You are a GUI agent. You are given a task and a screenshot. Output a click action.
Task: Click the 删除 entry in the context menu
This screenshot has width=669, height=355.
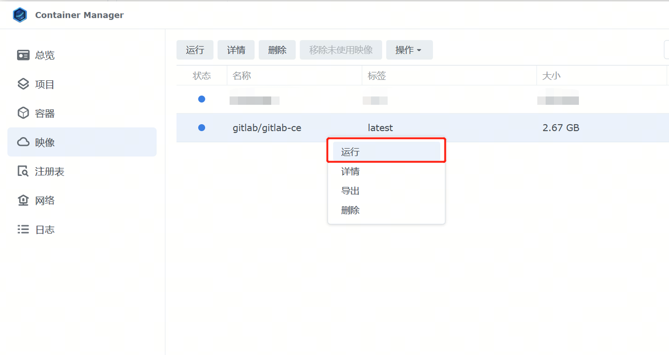click(350, 210)
